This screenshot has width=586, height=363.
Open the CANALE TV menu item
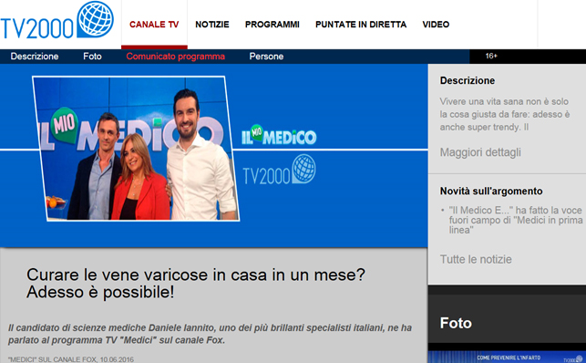point(154,25)
